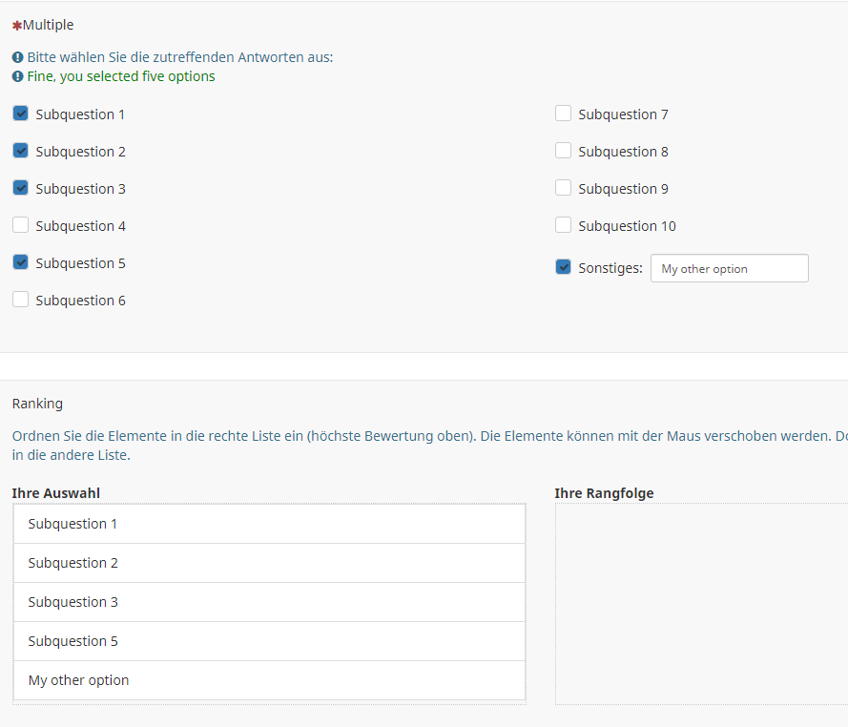Uncheck the Subquestion 3 checkbox

pyautogui.click(x=20, y=188)
